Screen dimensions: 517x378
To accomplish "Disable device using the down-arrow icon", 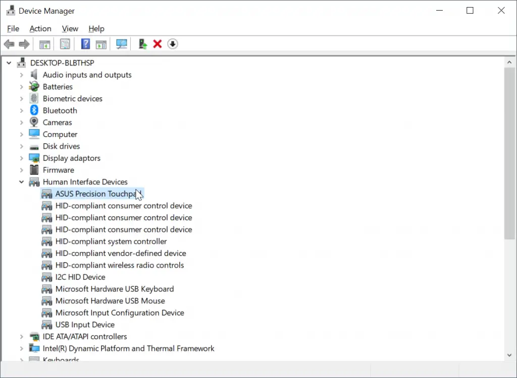I will [172, 44].
